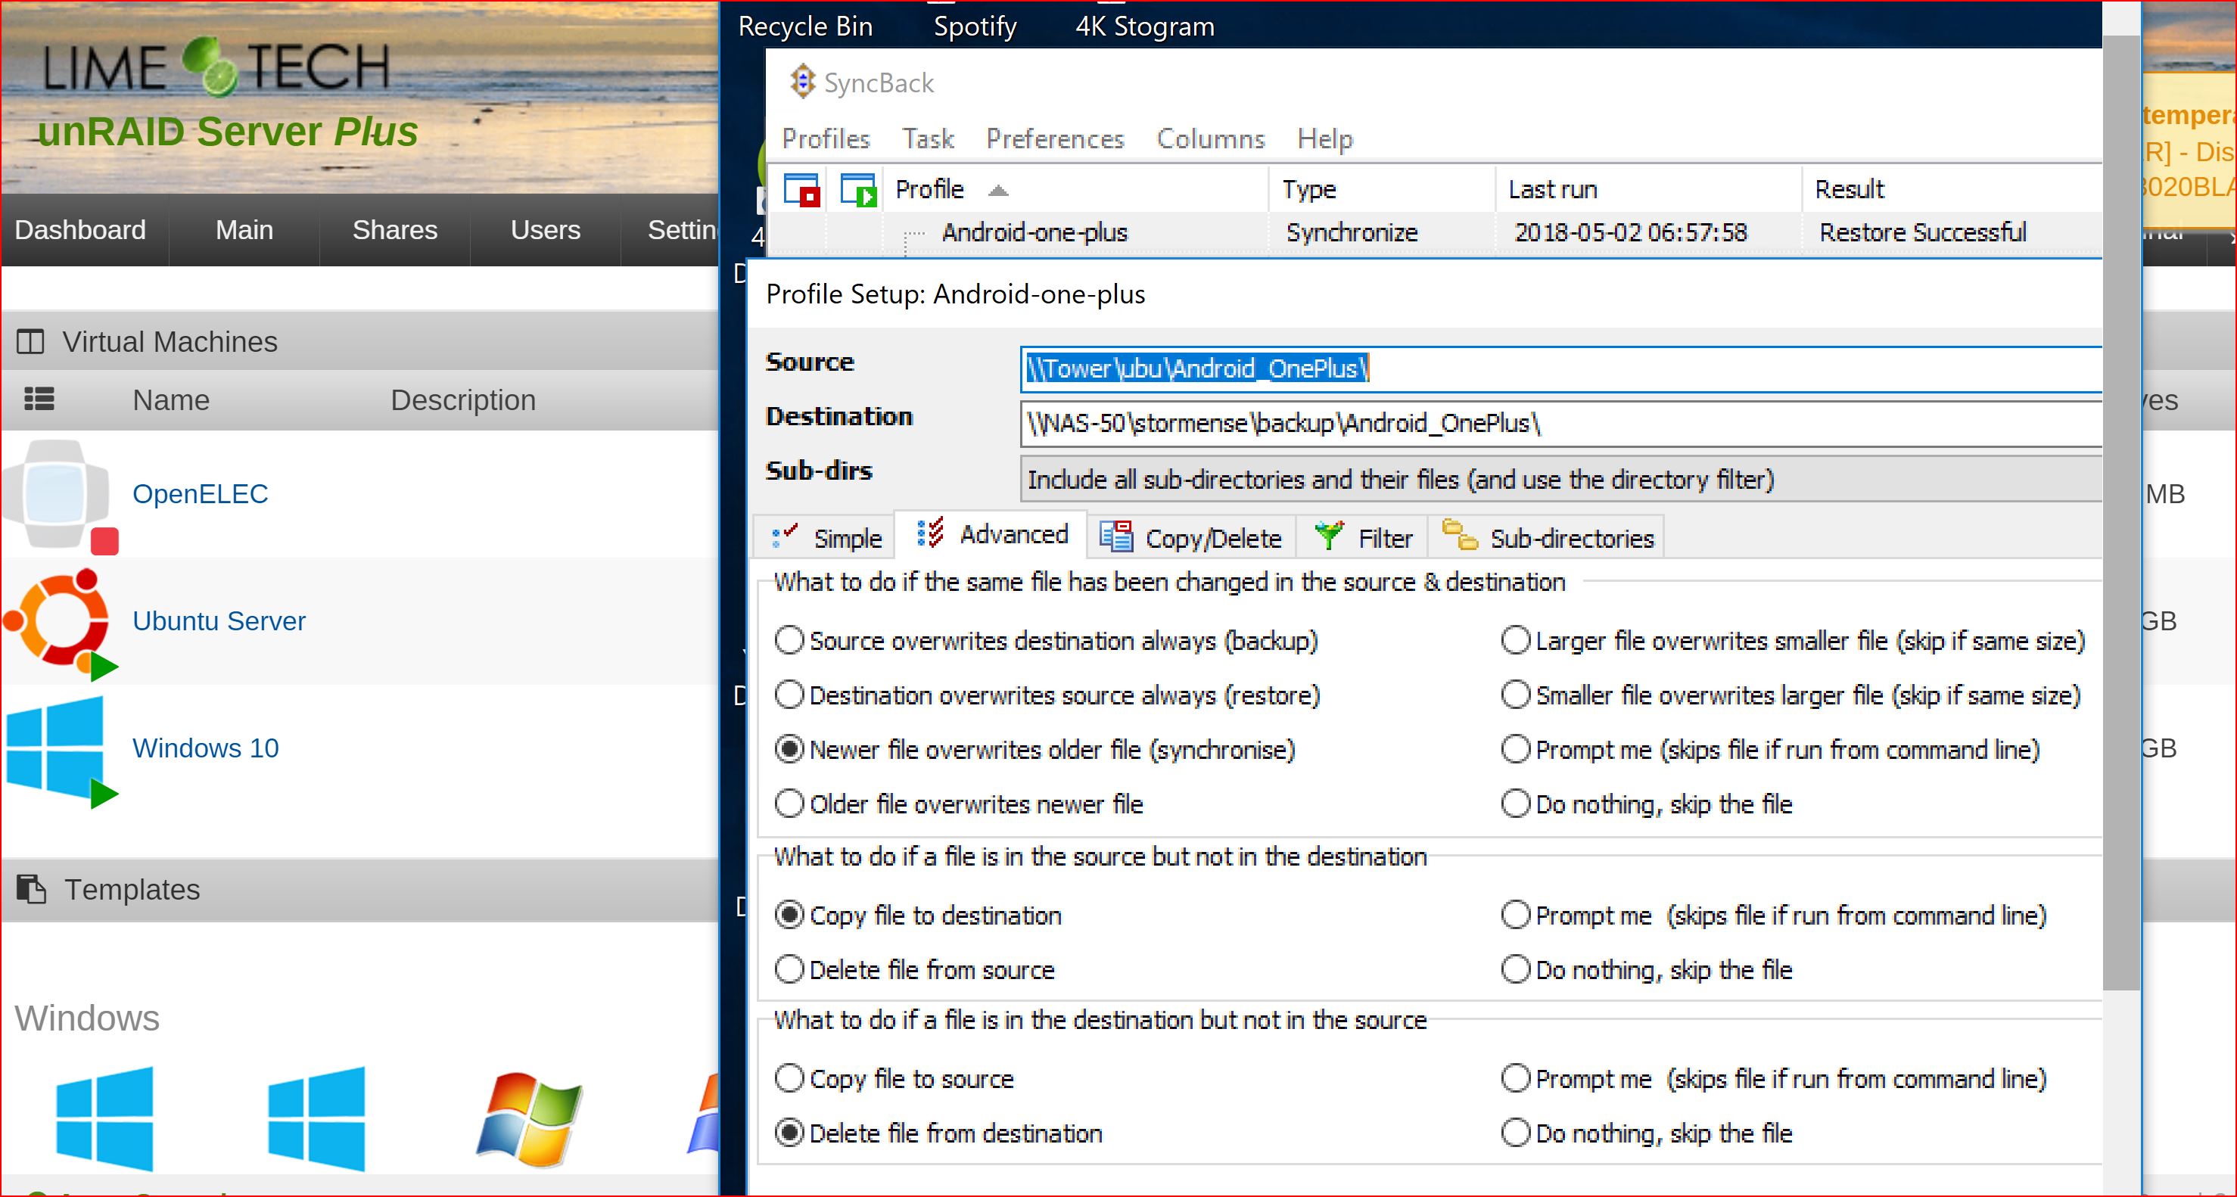This screenshot has height=1197, width=2237.
Task: Select Destination overwrites source always (restore)
Action: tap(789, 695)
